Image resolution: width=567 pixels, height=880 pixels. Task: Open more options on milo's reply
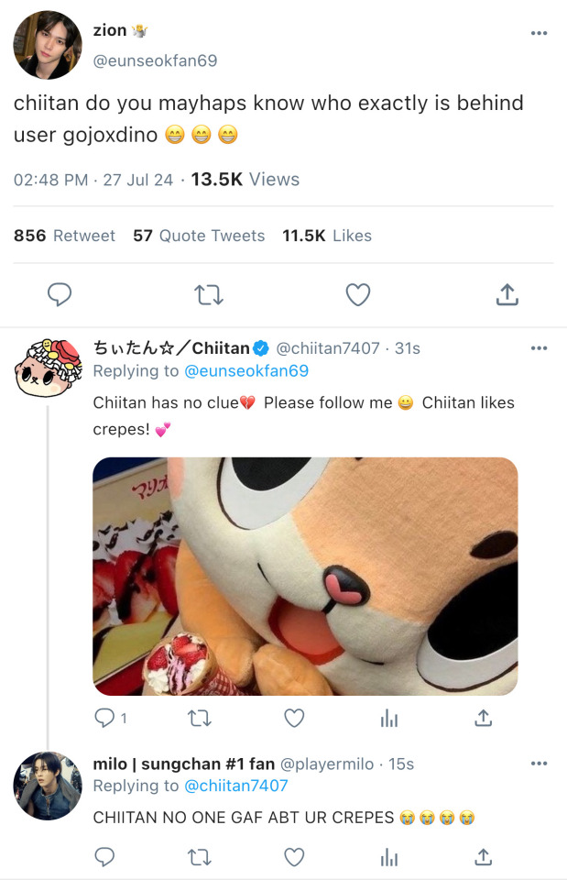pos(539,764)
